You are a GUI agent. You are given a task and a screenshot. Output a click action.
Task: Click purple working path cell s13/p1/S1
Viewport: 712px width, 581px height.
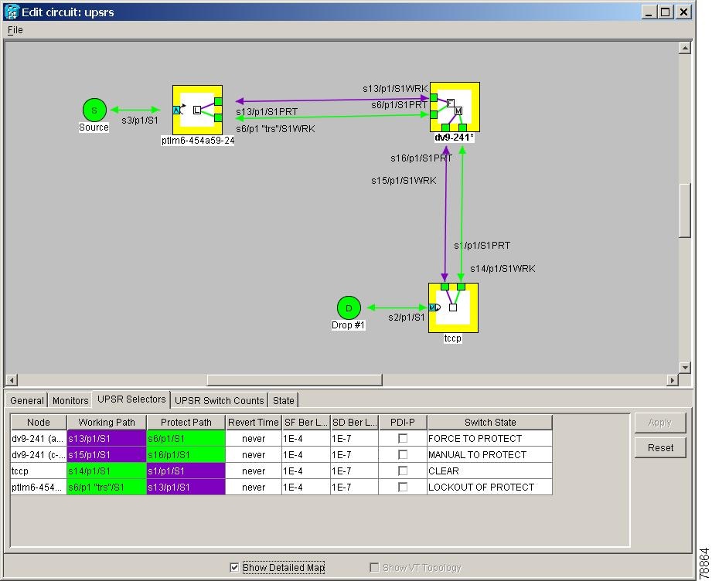tap(107, 439)
